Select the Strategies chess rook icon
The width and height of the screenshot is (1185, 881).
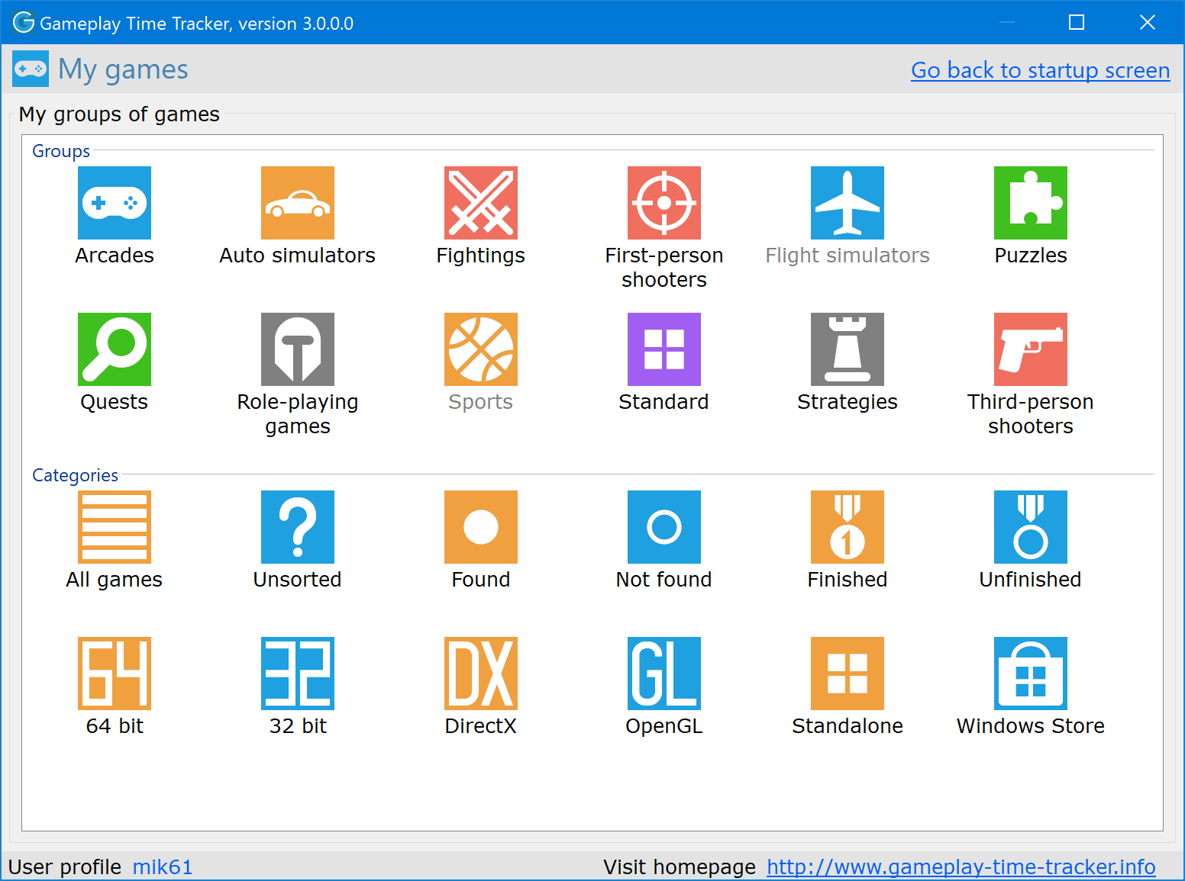[848, 349]
